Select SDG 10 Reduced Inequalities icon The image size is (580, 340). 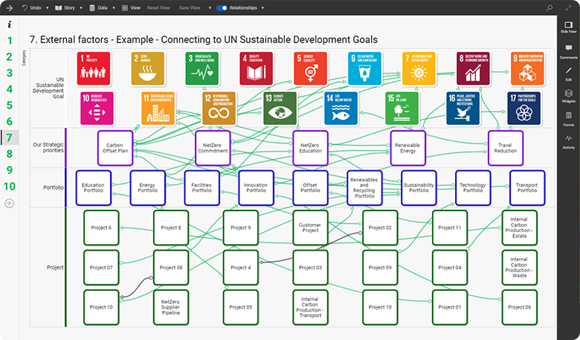tap(97, 109)
